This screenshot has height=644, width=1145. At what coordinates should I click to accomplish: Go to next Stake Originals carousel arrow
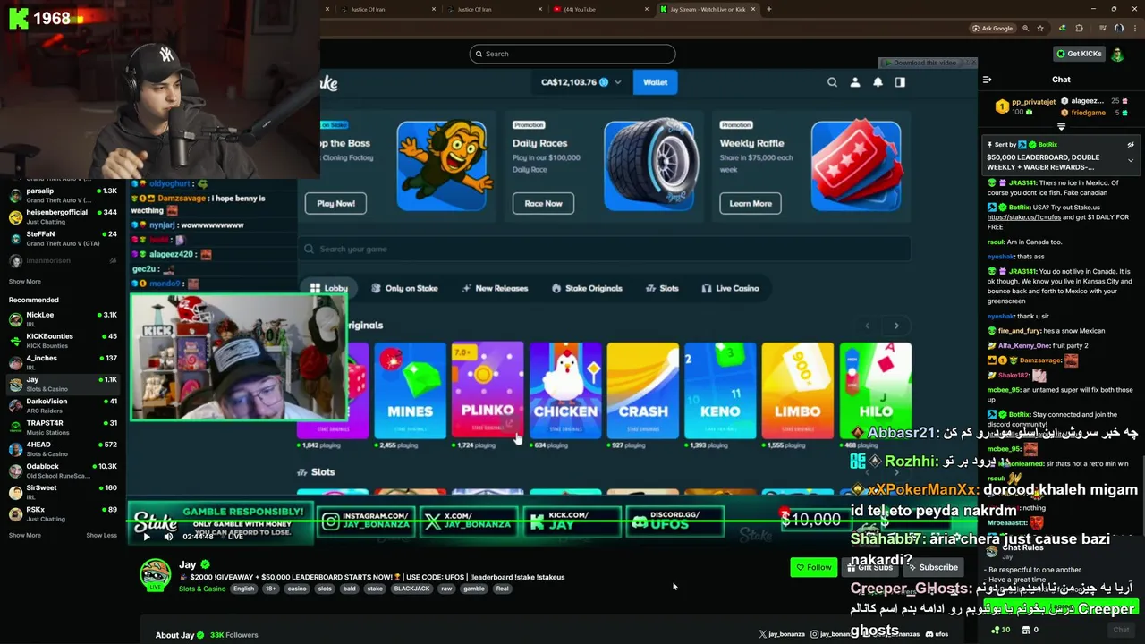pyautogui.click(x=896, y=326)
